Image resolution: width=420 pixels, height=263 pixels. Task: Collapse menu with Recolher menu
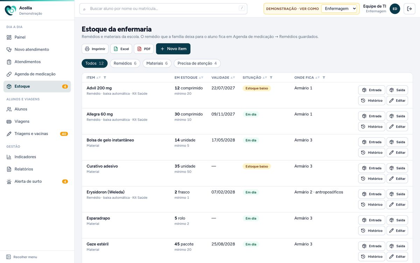22,257
